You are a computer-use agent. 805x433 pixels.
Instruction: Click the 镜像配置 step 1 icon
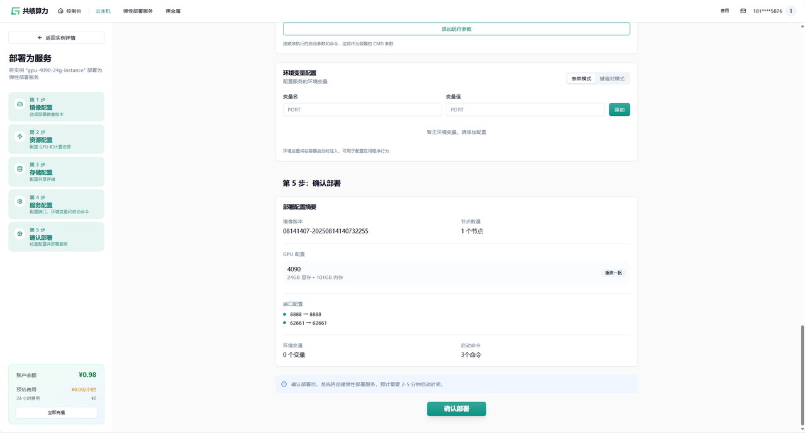coord(19,104)
